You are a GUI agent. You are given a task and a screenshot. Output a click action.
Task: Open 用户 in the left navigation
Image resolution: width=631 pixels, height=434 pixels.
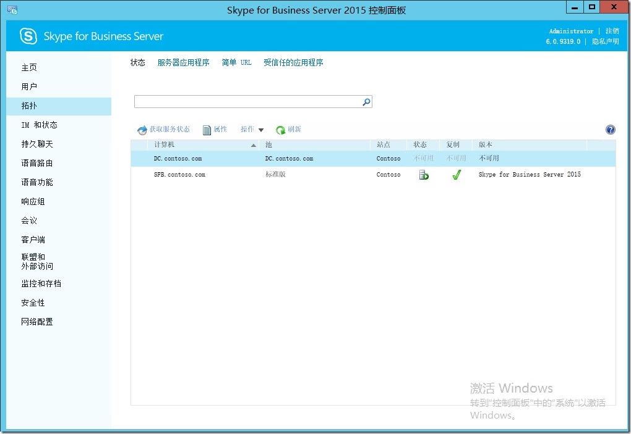[29, 86]
